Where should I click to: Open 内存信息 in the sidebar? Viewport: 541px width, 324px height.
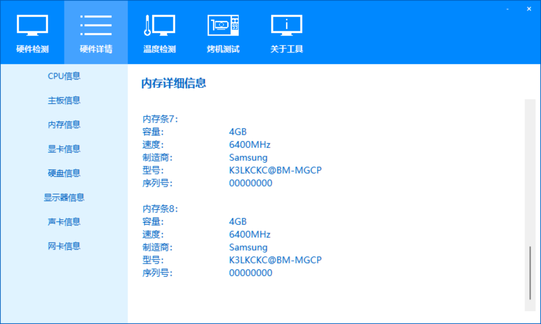point(64,125)
